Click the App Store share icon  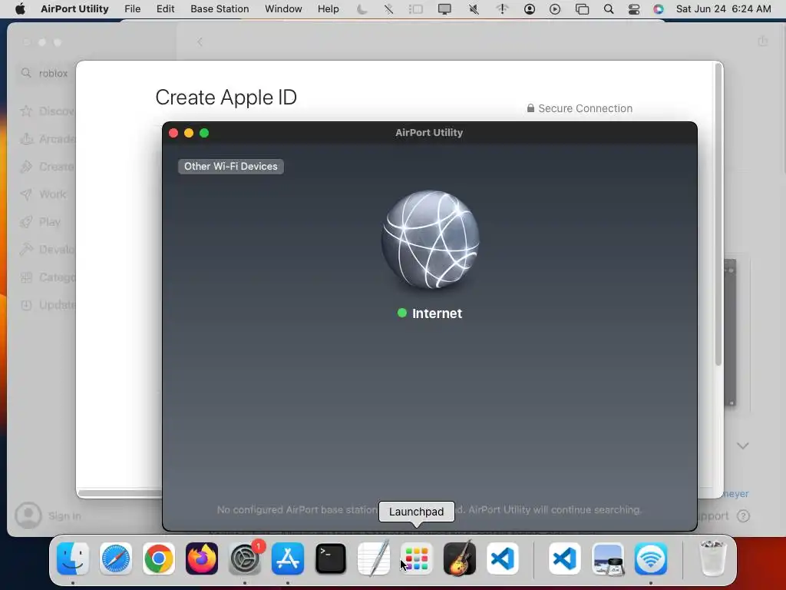762,41
